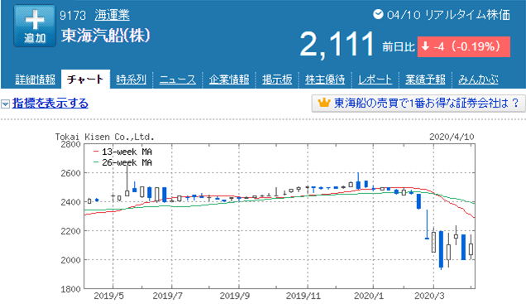Click the Tokai Kisen Co.,Ltd. chart title

(105, 137)
